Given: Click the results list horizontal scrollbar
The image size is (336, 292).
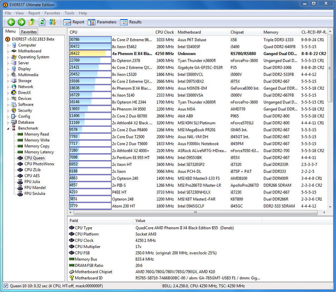Looking at the screenshot, I should [x=196, y=213].
